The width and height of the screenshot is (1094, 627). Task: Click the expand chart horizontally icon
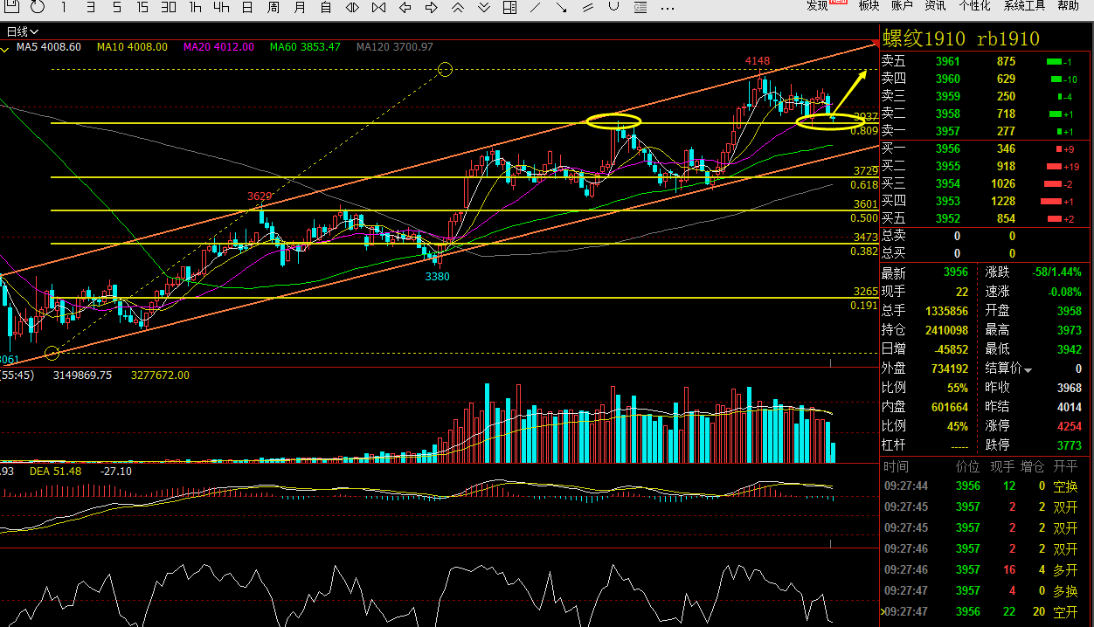pos(352,7)
